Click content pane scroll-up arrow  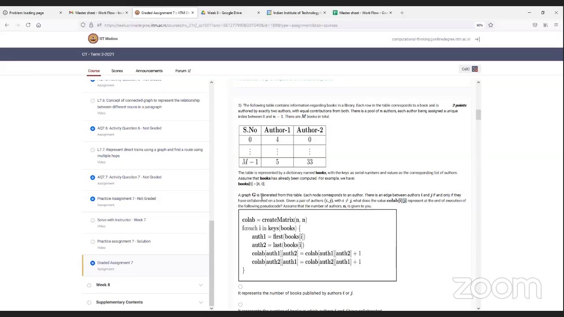tap(479, 82)
